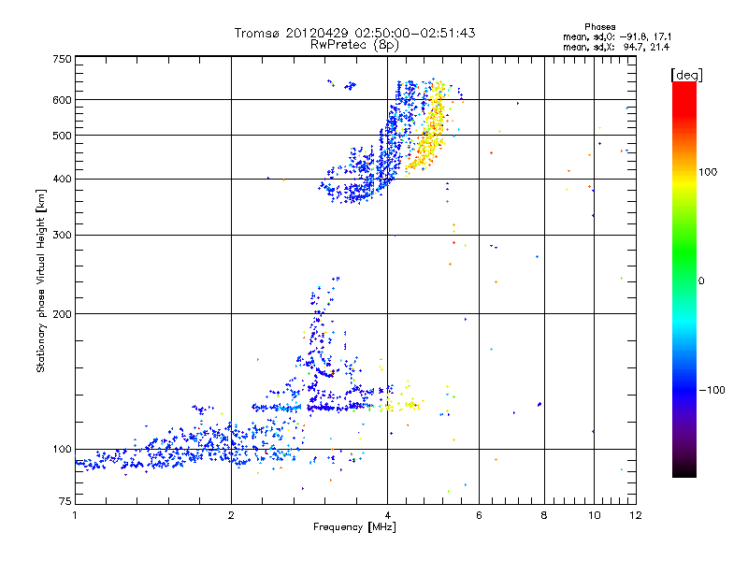Screen dimensions: 748x561
Task: Click the x-axis tick label '6'
Action: 479,515
